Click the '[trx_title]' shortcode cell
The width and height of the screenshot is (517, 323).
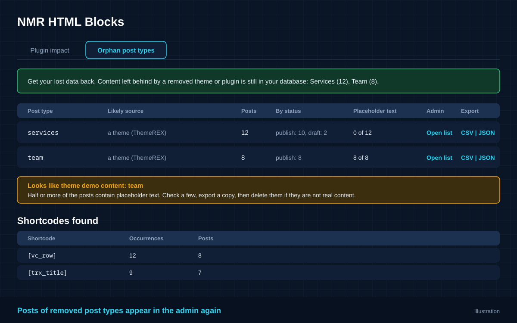pyautogui.click(x=47, y=273)
